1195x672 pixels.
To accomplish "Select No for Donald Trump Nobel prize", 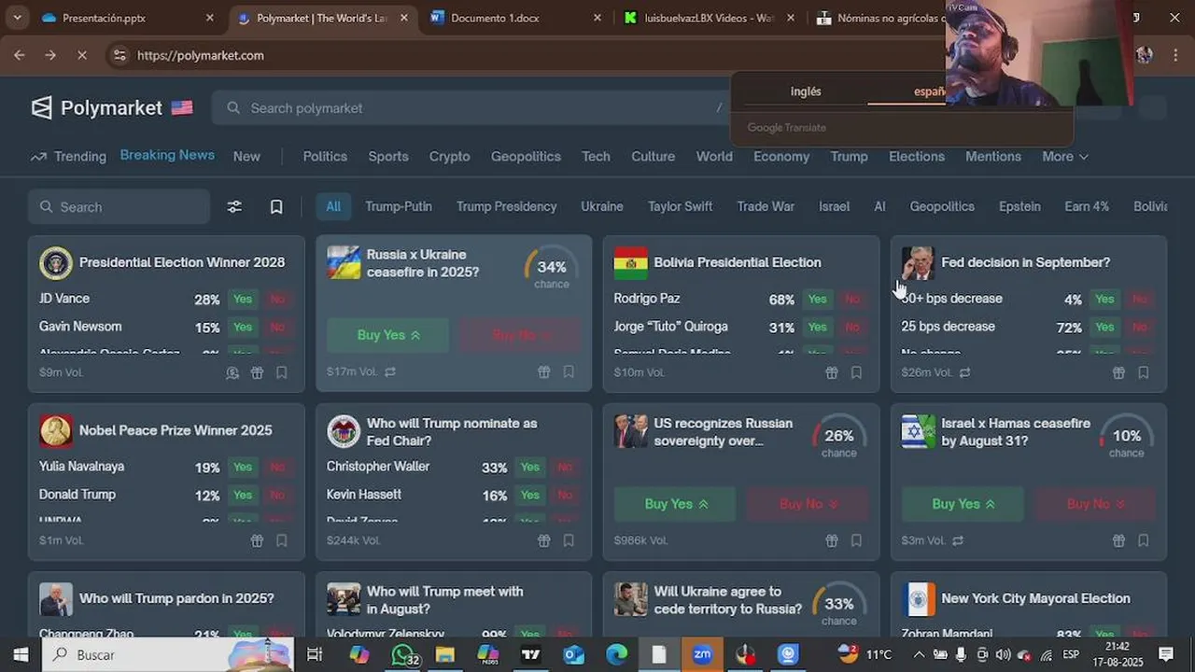I will (277, 496).
